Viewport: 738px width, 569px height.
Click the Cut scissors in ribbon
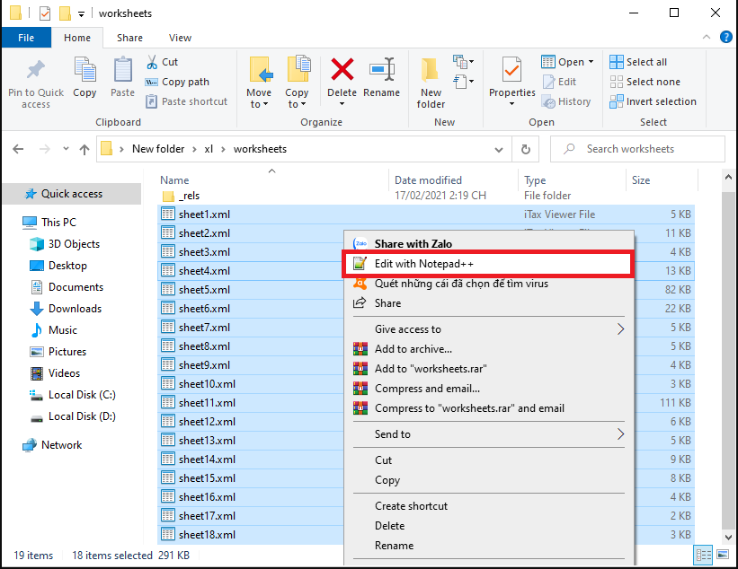(152, 62)
